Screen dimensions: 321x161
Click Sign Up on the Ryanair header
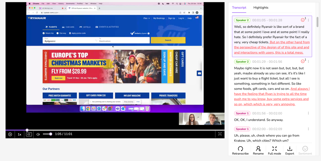pyautogui.click(x=172, y=18)
